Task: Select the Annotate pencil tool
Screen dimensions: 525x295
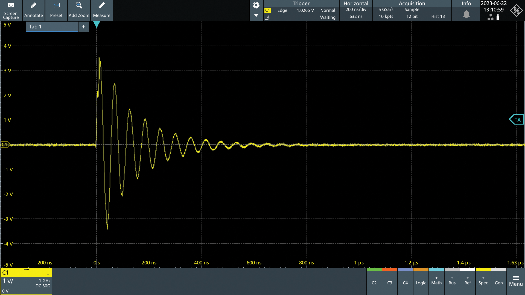Action: (x=33, y=5)
